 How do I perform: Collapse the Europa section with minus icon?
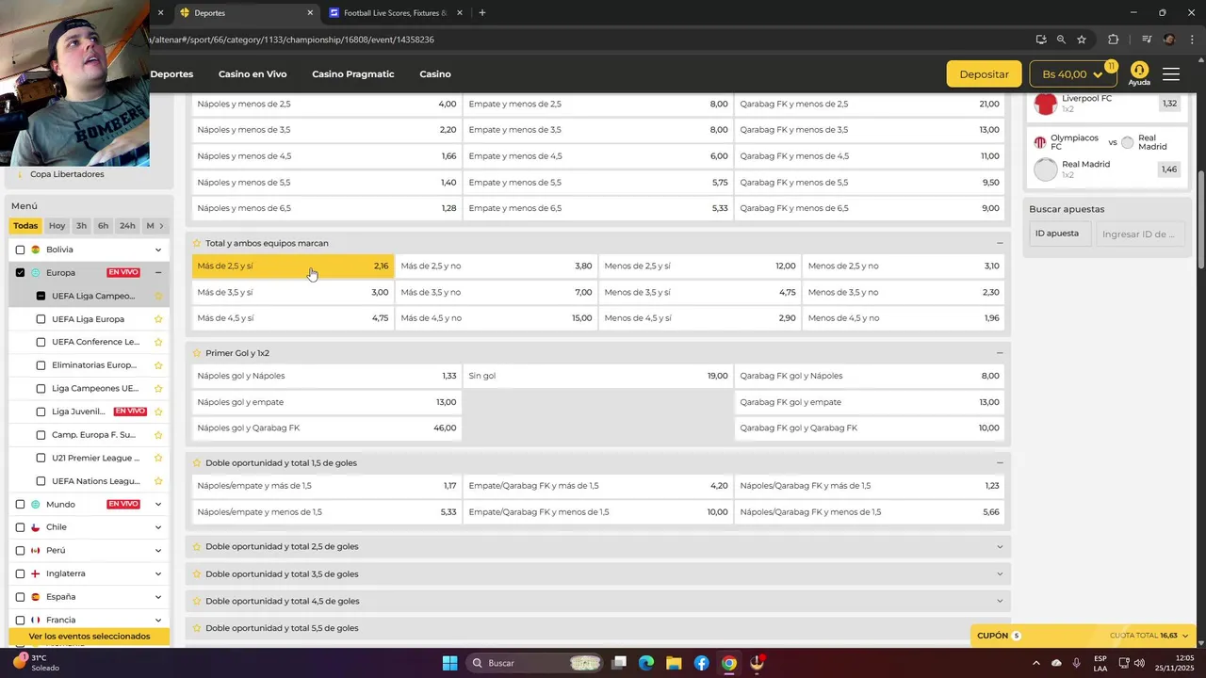click(x=158, y=273)
